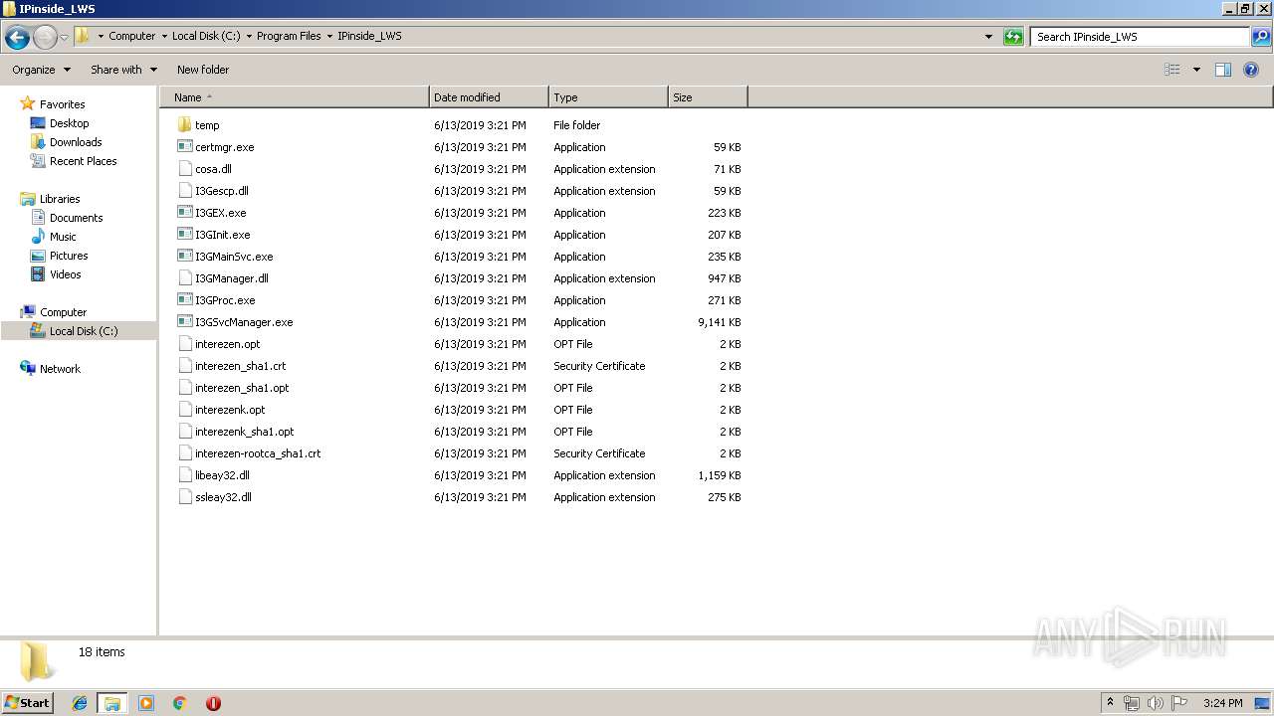This screenshot has height=716, width=1274.
Task: Go back with the Back arrow button
Action: click(x=17, y=38)
